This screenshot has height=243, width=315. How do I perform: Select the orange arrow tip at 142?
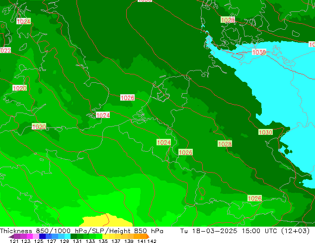pyautogui.click(x=148, y=237)
